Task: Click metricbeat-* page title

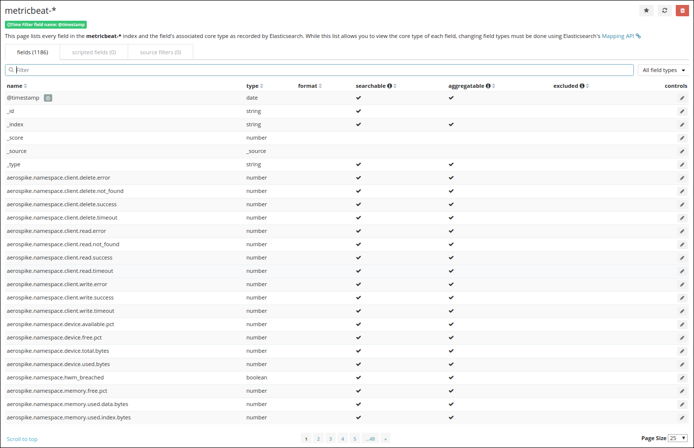Action: 31,11
